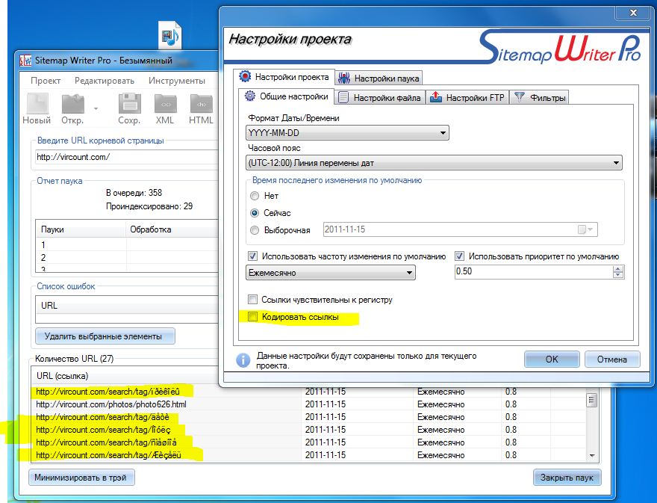The image size is (657, 503).
Task: Click Минимизировать в трэй button
Action: [x=81, y=478]
